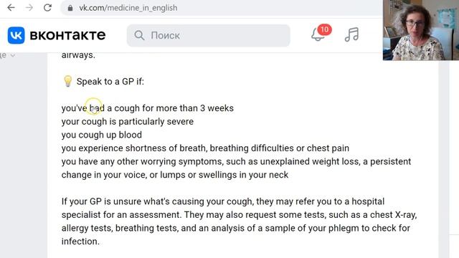
Task: Click the ВКонтакте wordmark
Action: point(67,35)
